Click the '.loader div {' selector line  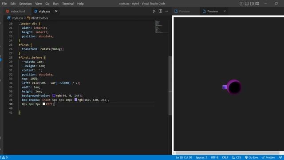(x=30, y=24)
